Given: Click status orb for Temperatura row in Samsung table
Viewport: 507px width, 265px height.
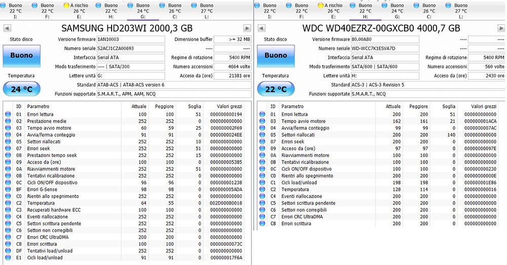Looking at the screenshot, I should click(x=8, y=203).
